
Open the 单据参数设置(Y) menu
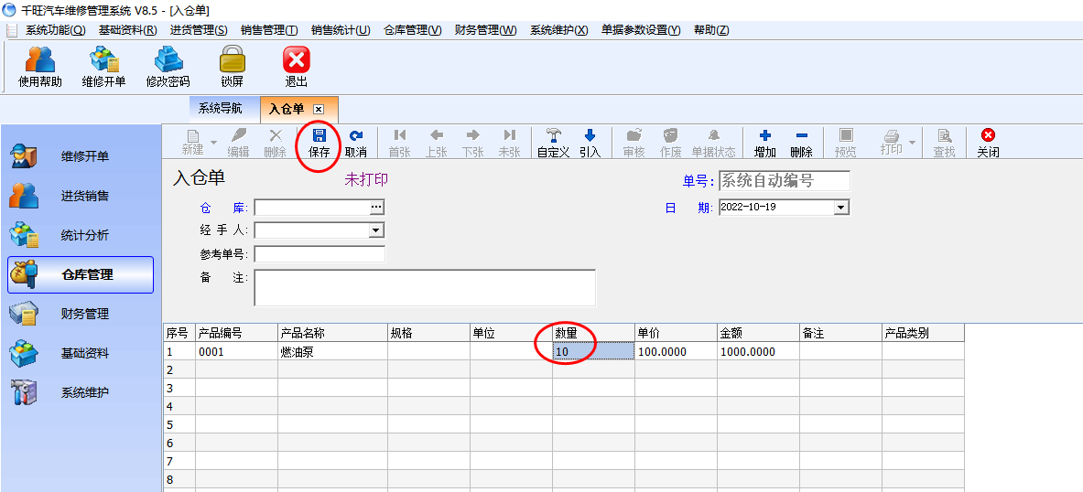click(x=641, y=30)
